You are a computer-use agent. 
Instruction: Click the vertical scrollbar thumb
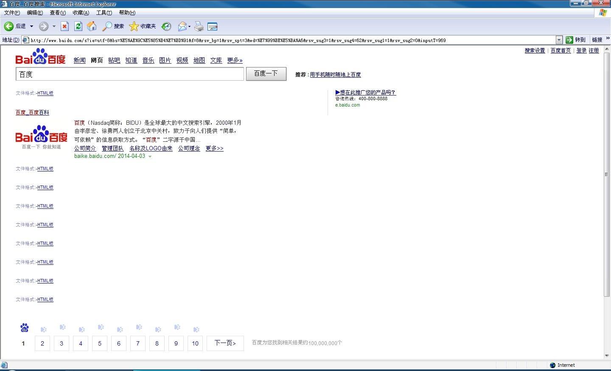coord(606,174)
